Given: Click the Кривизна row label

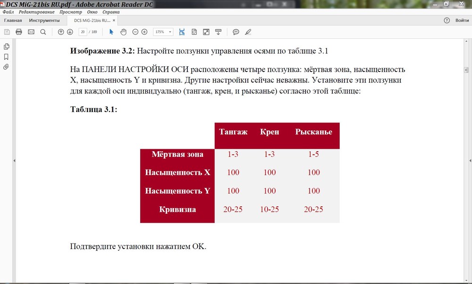Looking at the screenshot, I should [x=177, y=209].
